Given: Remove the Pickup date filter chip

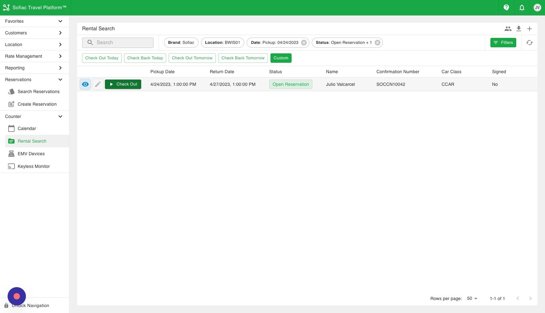Looking at the screenshot, I should coord(304,42).
